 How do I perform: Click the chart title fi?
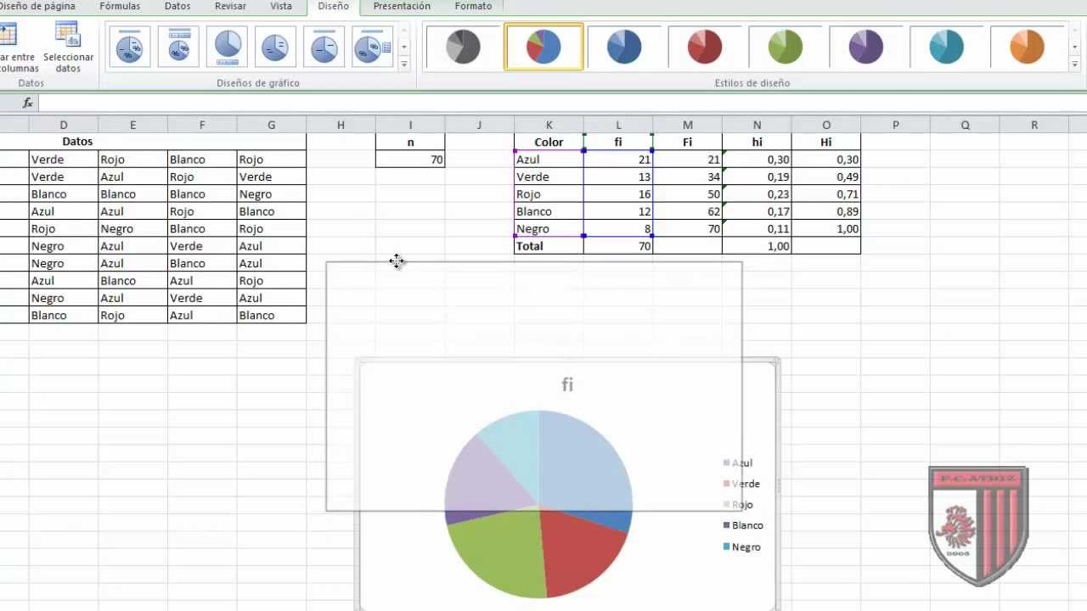pyautogui.click(x=567, y=384)
